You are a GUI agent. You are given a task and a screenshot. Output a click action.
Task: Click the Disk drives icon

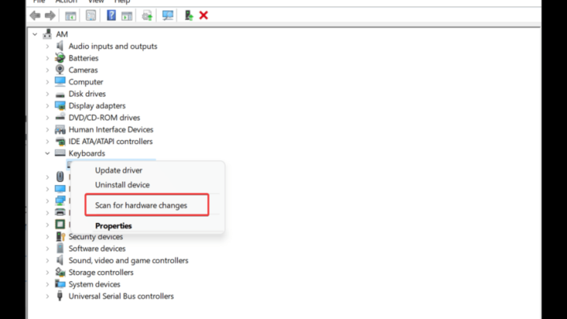coord(60,95)
